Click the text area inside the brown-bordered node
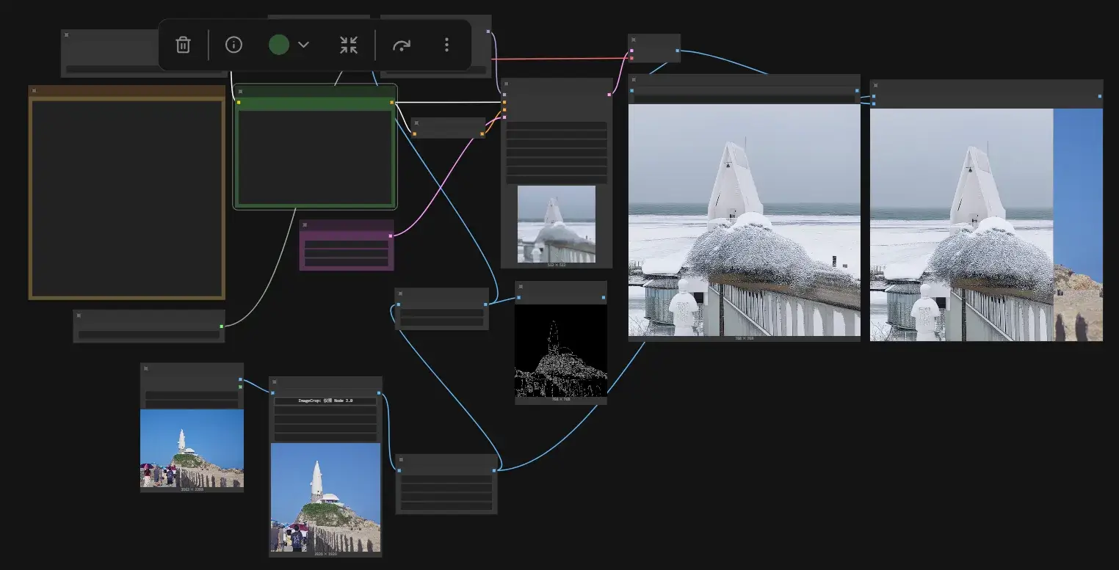The image size is (1119, 570). point(127,197)
